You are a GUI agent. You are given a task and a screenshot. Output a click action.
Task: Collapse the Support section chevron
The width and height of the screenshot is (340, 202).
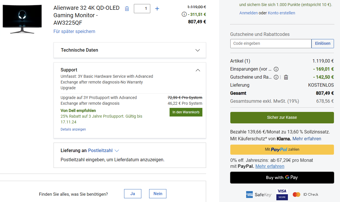pyautogui.click(x=198, y=70)
